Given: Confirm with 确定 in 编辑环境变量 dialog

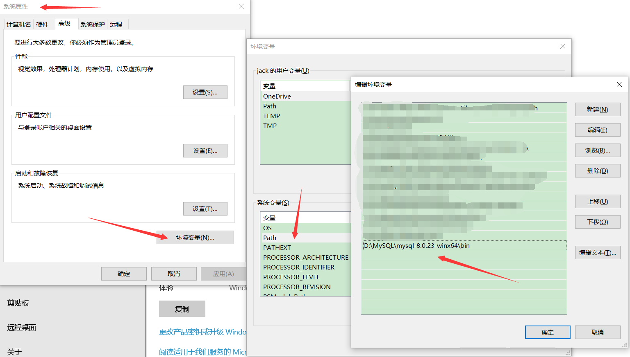Looking at the screenshot, I should 548,332.
